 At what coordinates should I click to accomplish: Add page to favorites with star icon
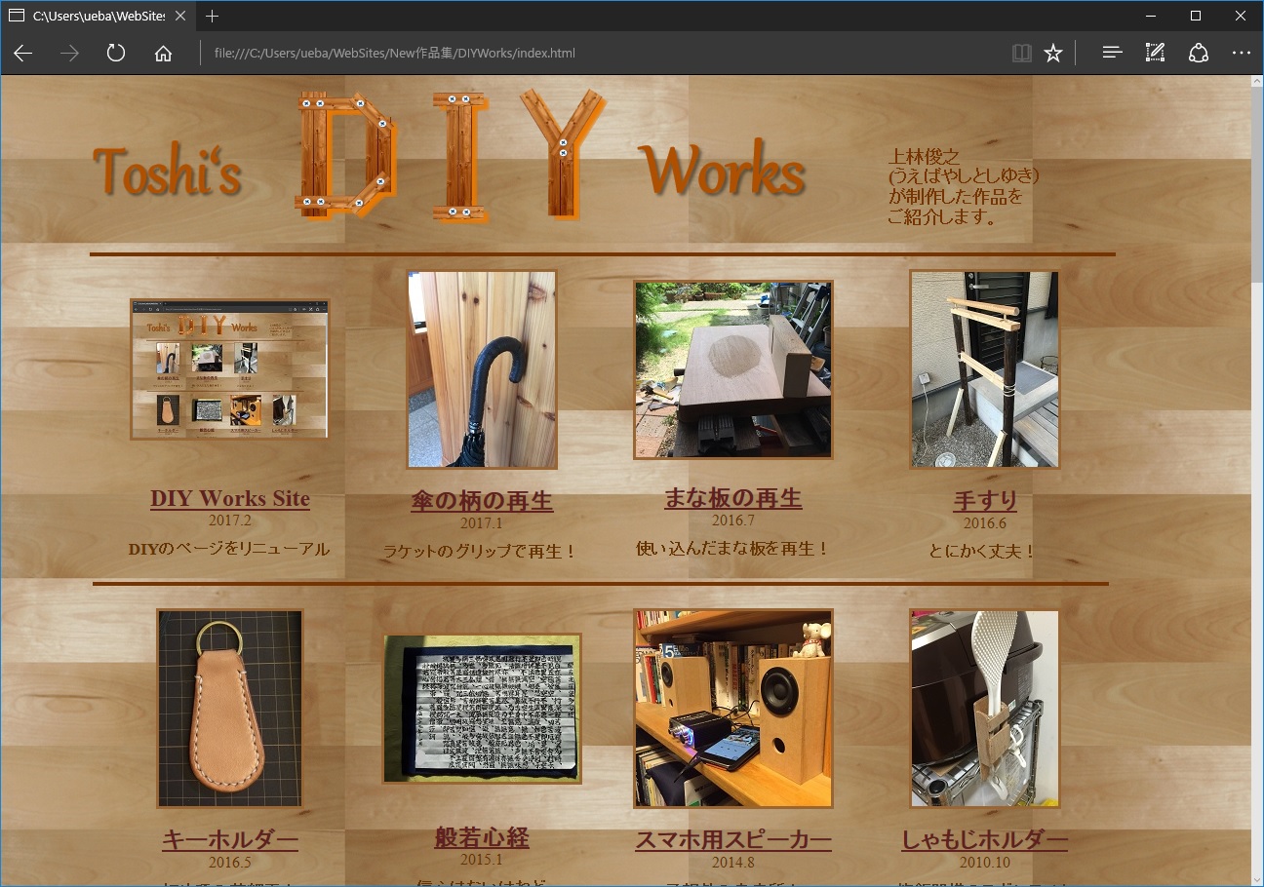[x=1053, y=53]
